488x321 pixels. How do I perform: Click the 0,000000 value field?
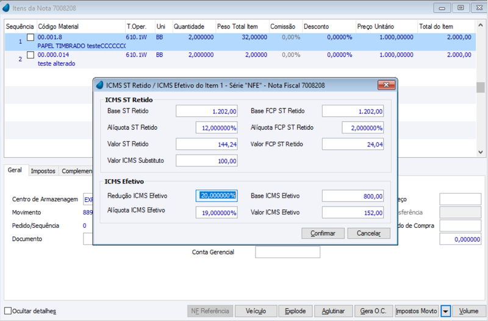coord(461,239)
